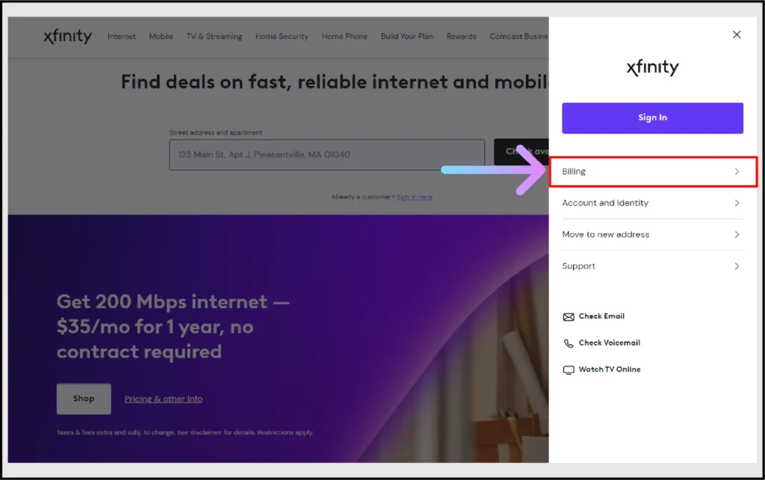Click the Sign in here link

[x=414, y=197]
